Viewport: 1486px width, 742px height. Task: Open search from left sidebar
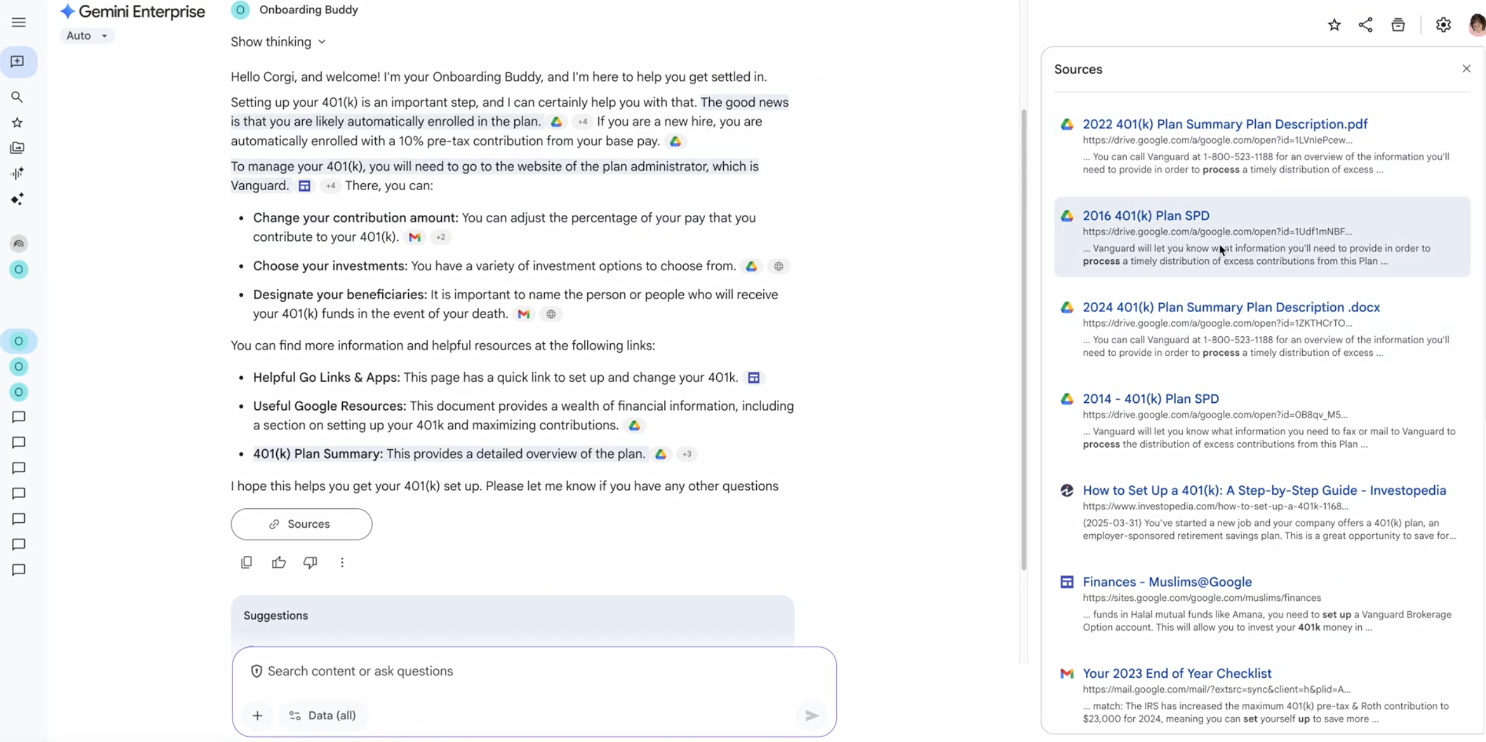point(17,97)
